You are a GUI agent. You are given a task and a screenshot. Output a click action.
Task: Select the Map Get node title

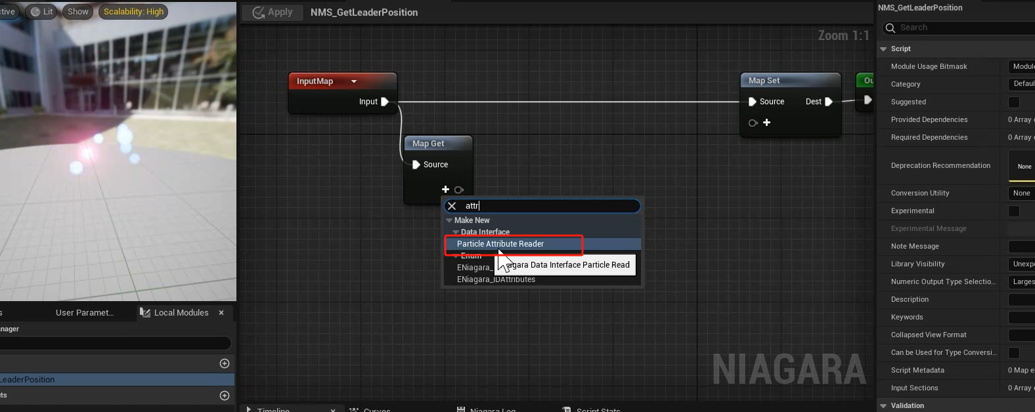click(x=428, y=144)
